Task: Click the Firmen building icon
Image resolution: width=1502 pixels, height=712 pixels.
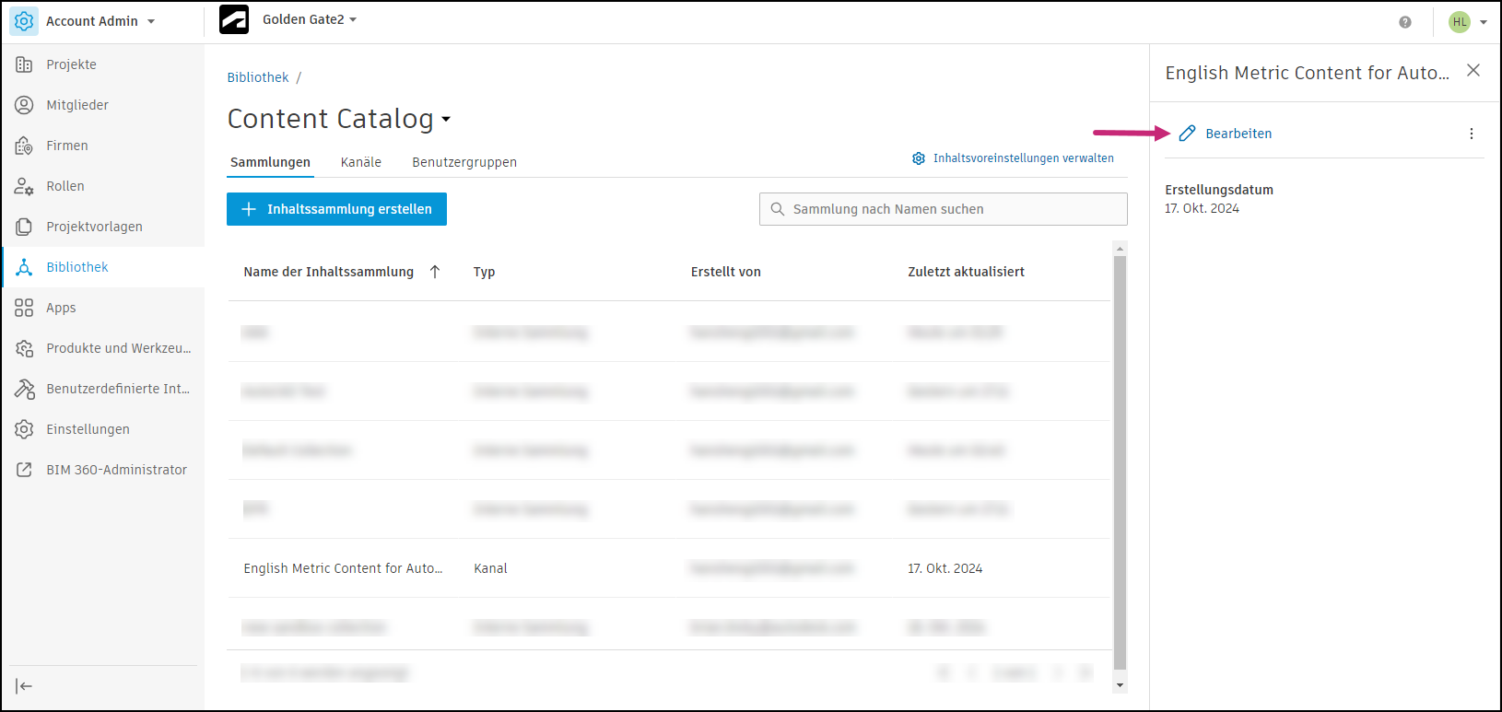Action: [x=24, y=146]
